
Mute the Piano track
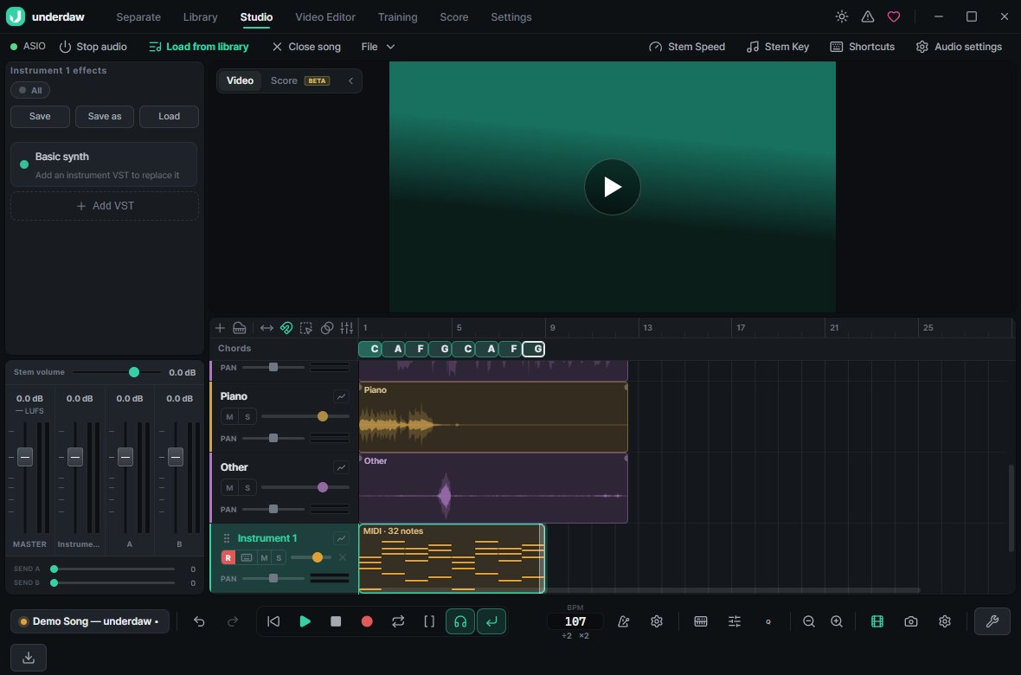[x=229, y=416]
